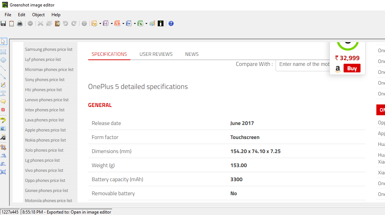Expand the Excel export dropdown arrow
Image resolution: width=385 pixels, height=215 pixels.
[x=146, y=24]
